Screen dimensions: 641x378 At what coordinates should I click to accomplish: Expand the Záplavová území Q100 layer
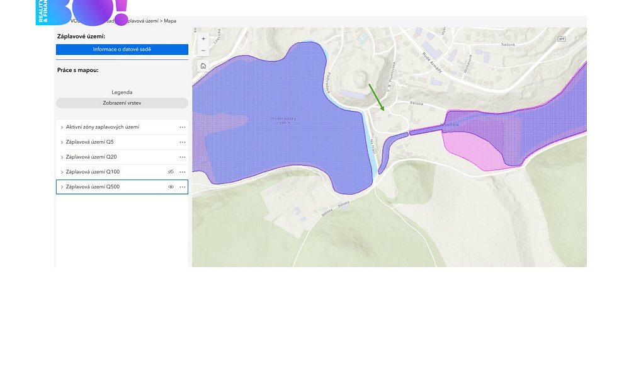pyautogui.click(x=62, y=172)
